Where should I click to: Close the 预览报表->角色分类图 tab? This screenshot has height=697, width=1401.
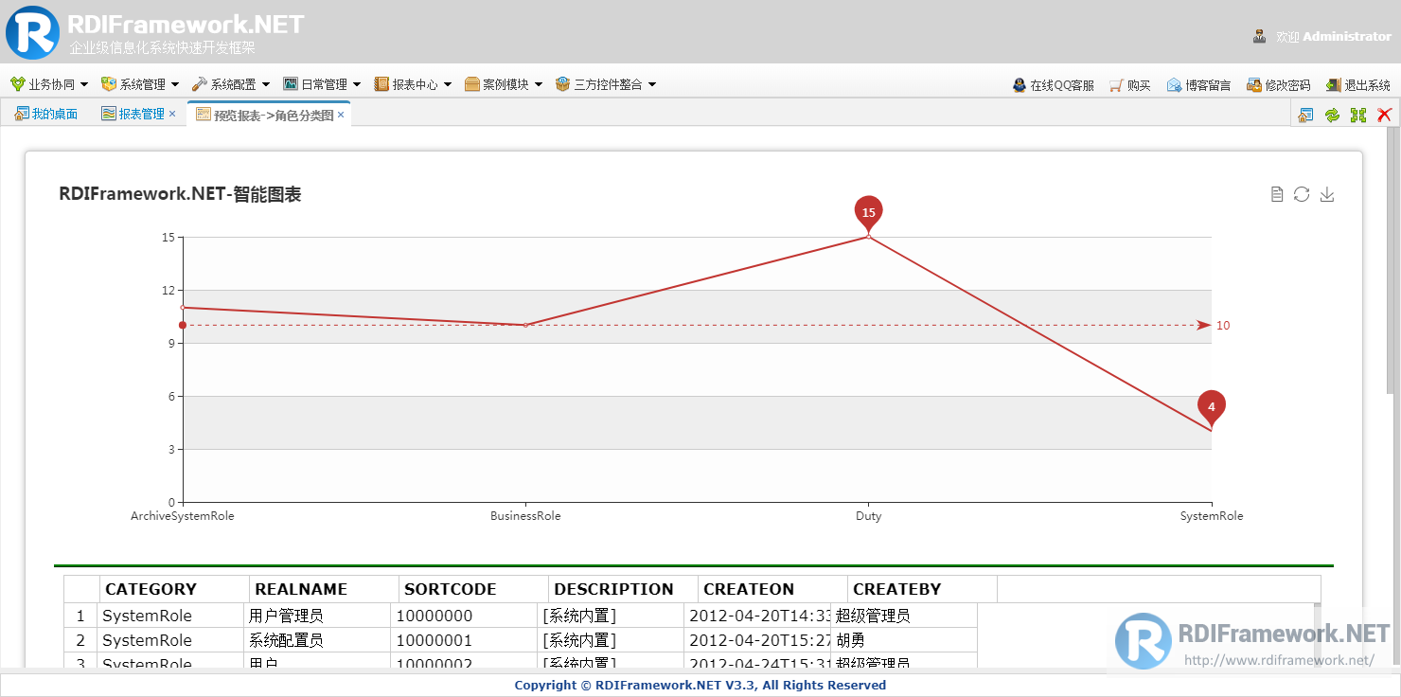[x=341, y=115]
